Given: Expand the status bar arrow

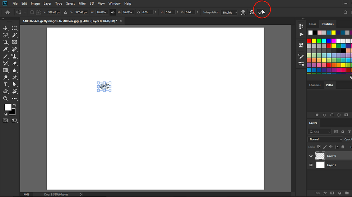Looking at the screenshot, I should pos(81,194).
